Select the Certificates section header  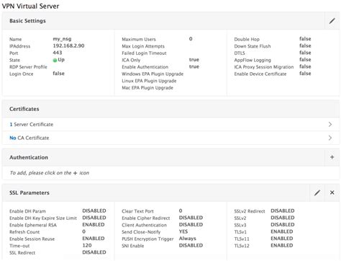pos(24,109)
